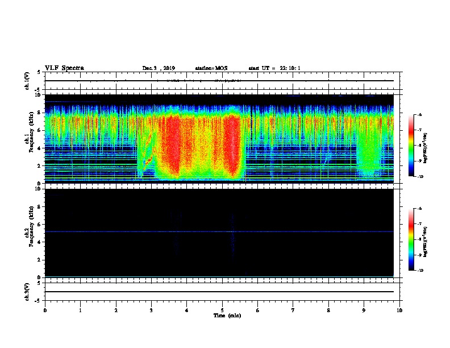Click the "9" tick label on the time axis

point(364,310)
